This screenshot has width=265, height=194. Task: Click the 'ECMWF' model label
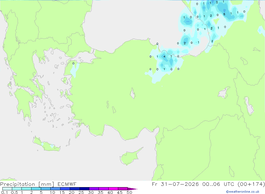67,184
